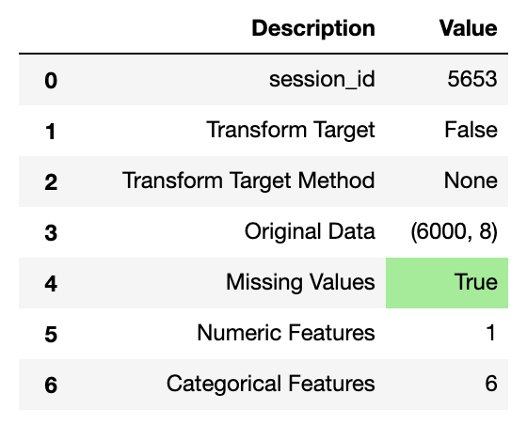Click the Description column header
This screenshot has height=425, width=527.
(x=313, y=28)
